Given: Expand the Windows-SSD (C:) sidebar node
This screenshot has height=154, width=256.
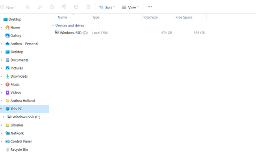Looking at the screenshot, I should 3,117.
